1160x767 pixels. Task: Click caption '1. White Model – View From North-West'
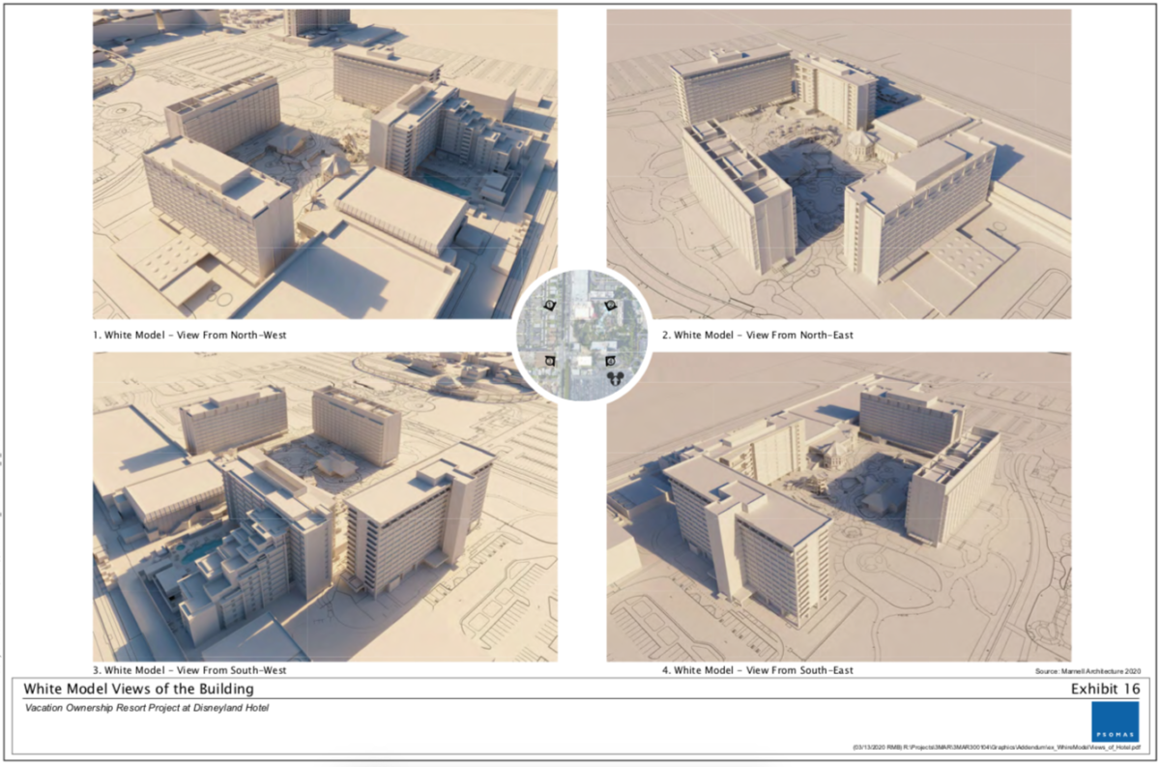pyautogui.click(x=190, y=335)
